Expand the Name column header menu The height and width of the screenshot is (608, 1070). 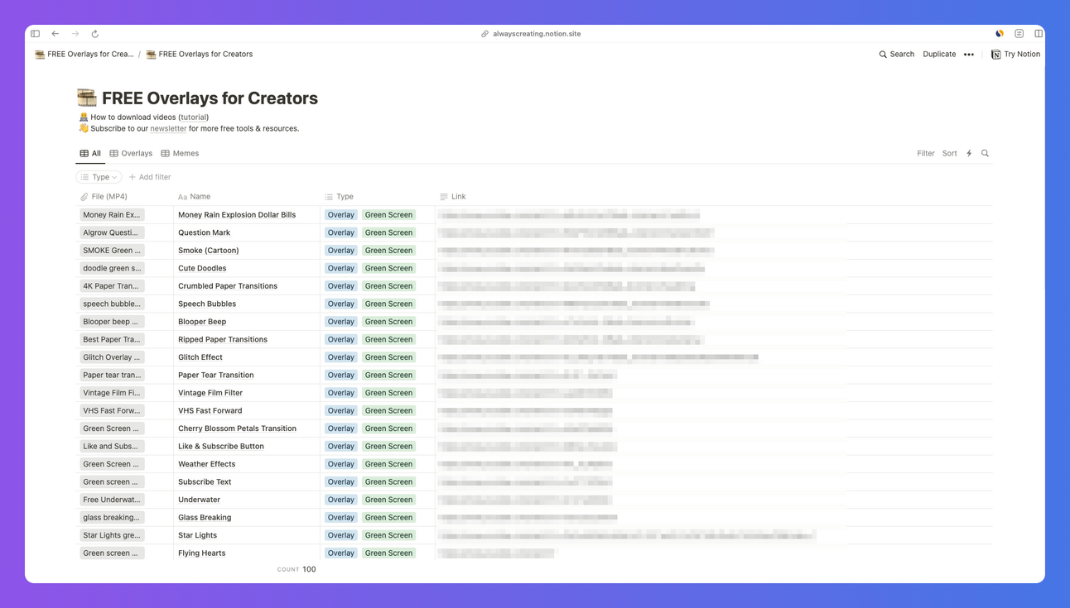(x=200, y=197)
